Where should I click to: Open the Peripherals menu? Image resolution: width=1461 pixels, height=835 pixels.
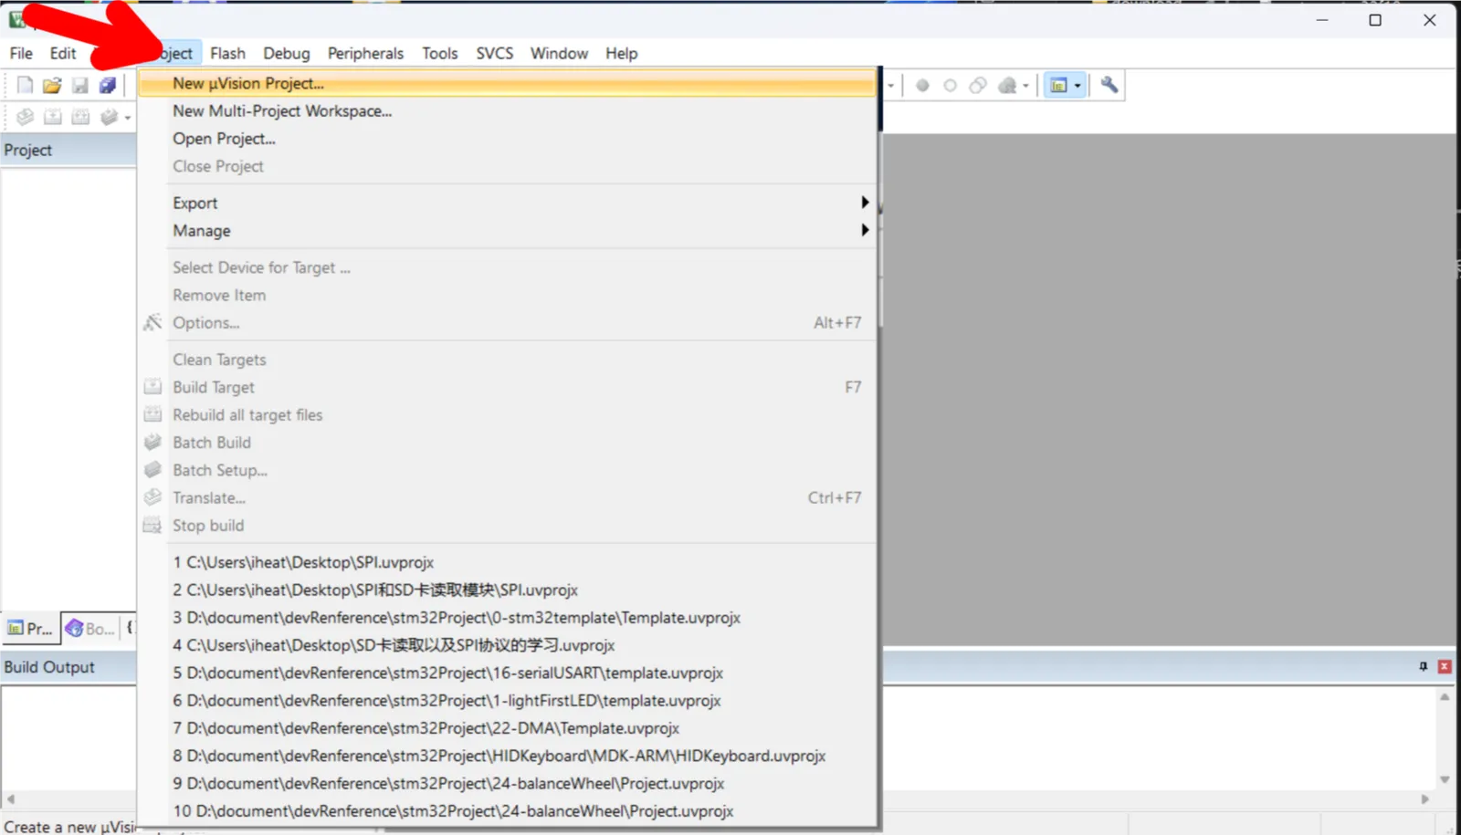(x=365, y=53)
